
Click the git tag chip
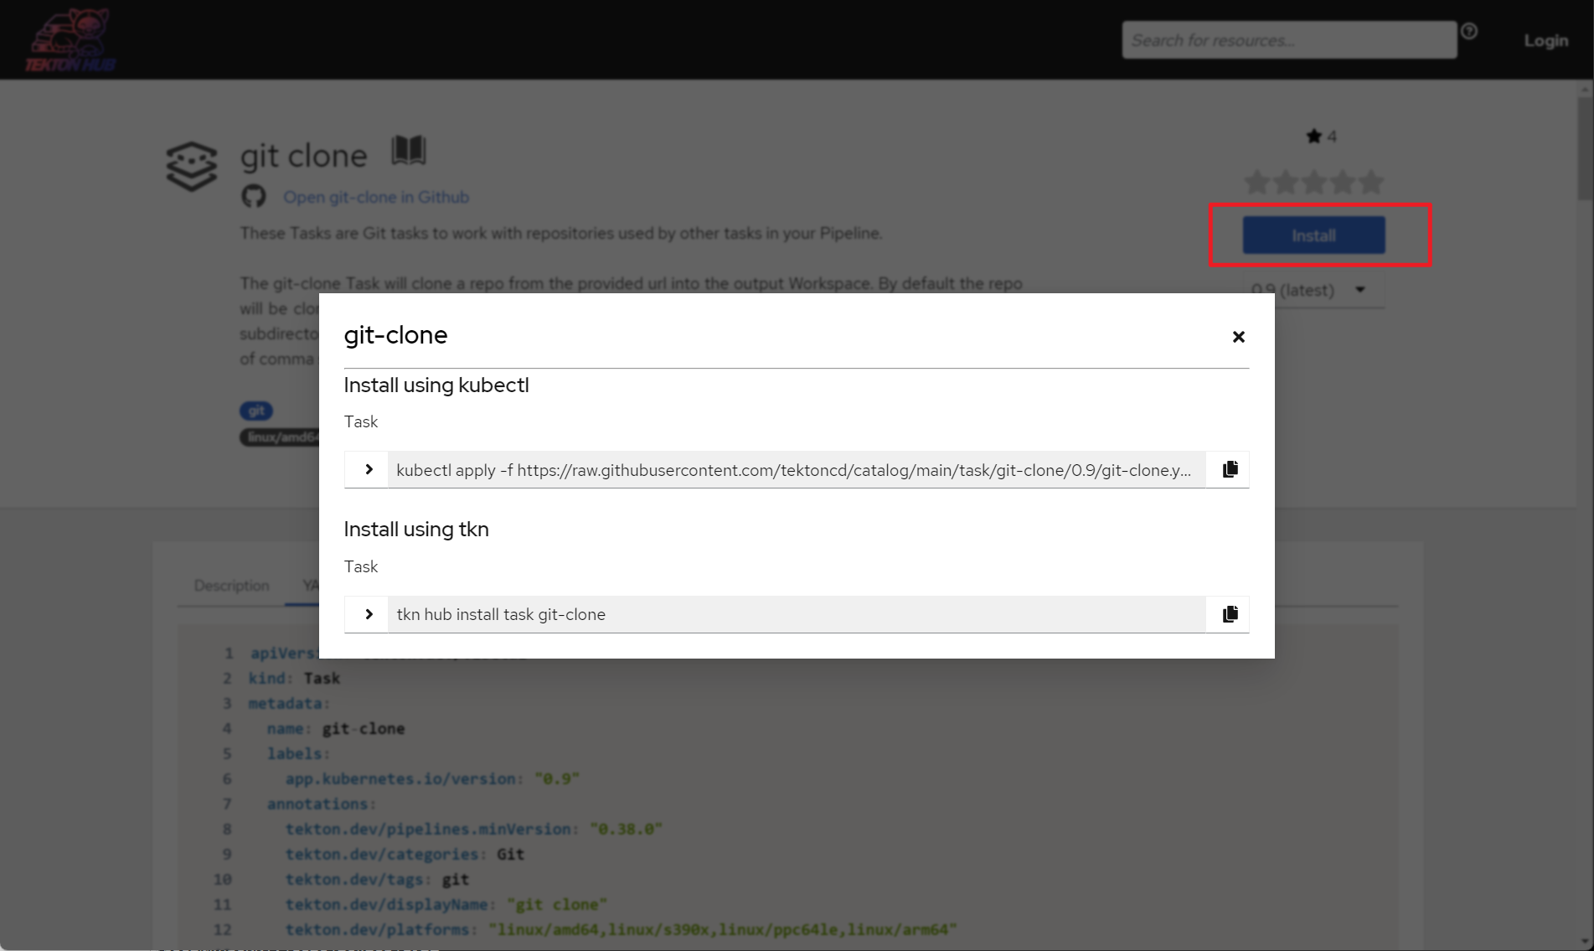point(256,411)
